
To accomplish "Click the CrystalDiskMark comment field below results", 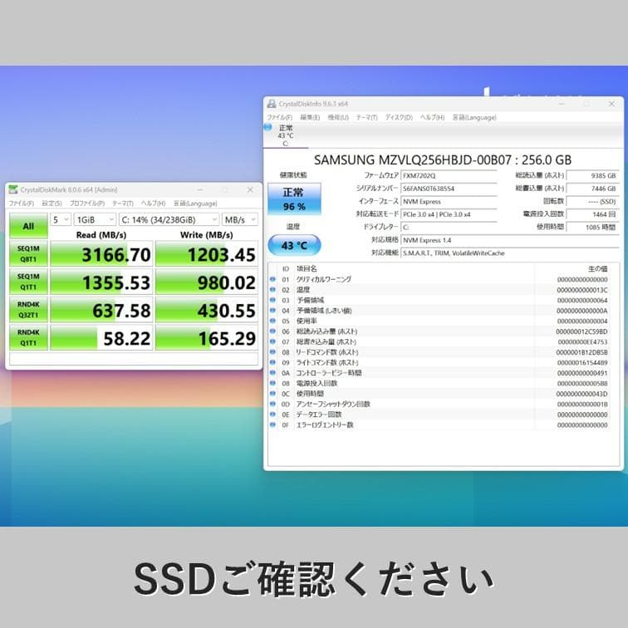I will 134,359.
